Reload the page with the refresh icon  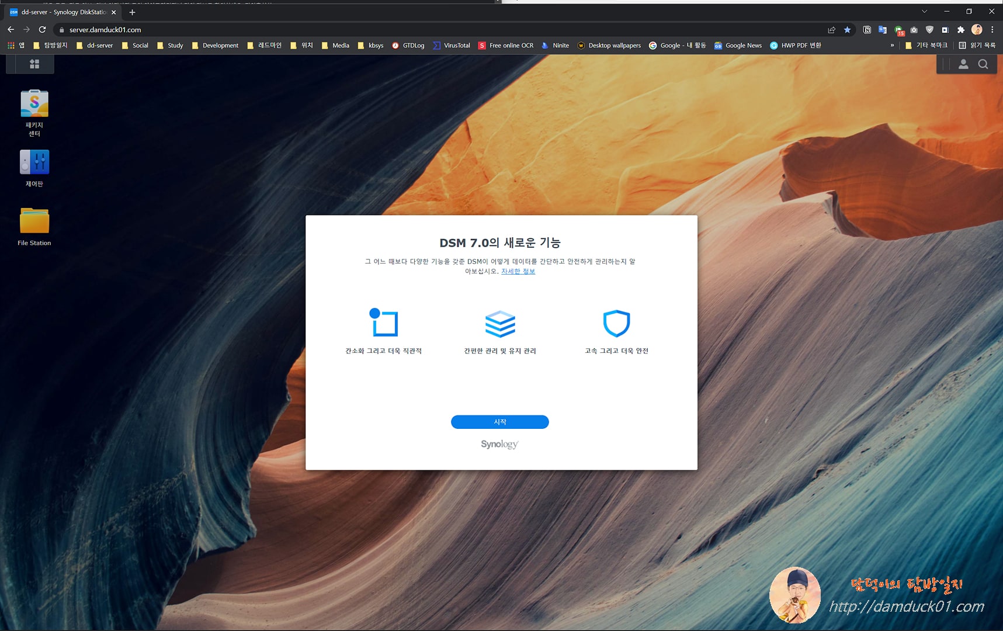pyautogui.click(x=41, y=29)
